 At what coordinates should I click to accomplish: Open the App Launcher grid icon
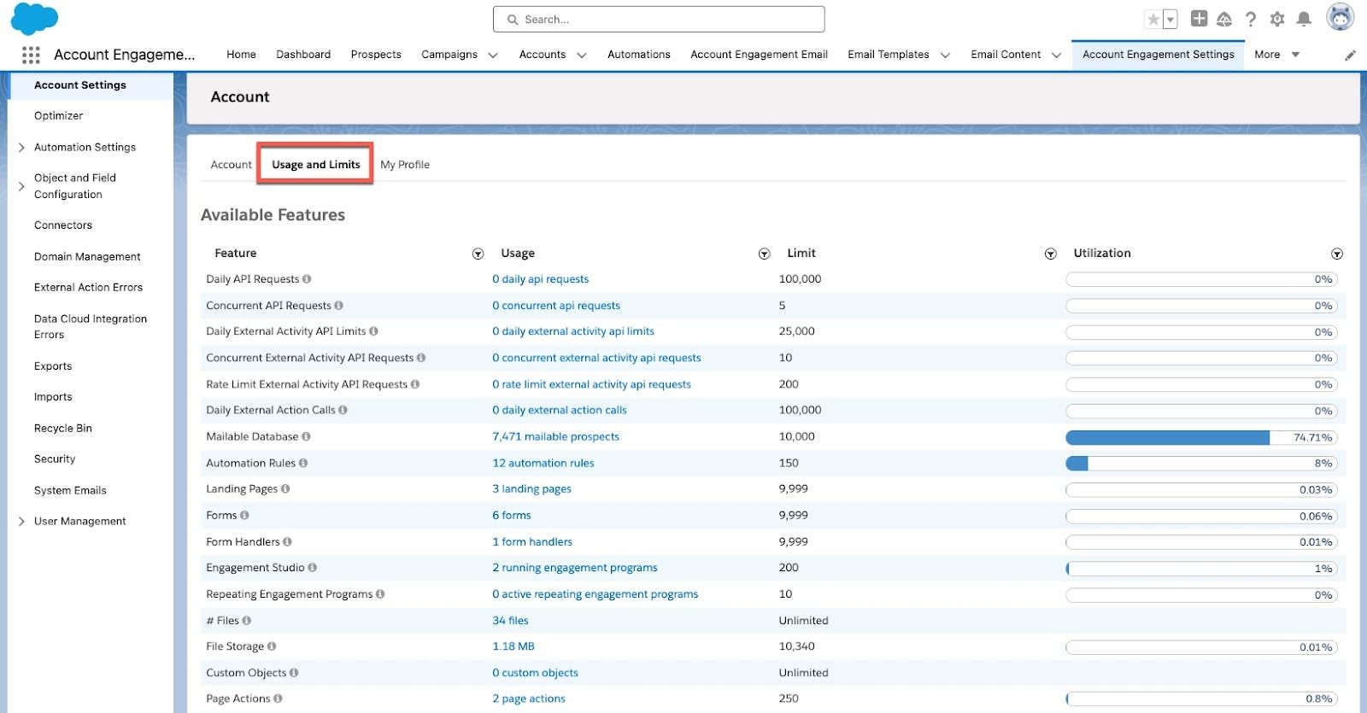[x=31, y=55]
